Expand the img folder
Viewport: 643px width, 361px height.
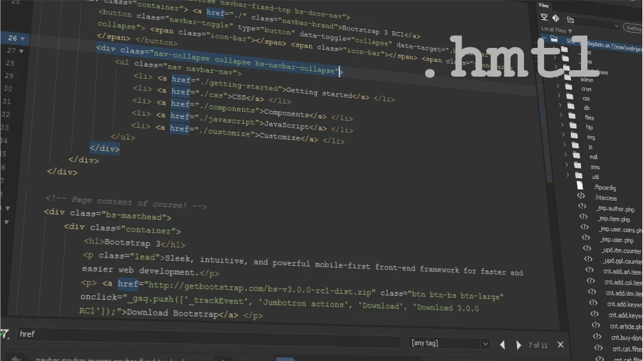564,134
